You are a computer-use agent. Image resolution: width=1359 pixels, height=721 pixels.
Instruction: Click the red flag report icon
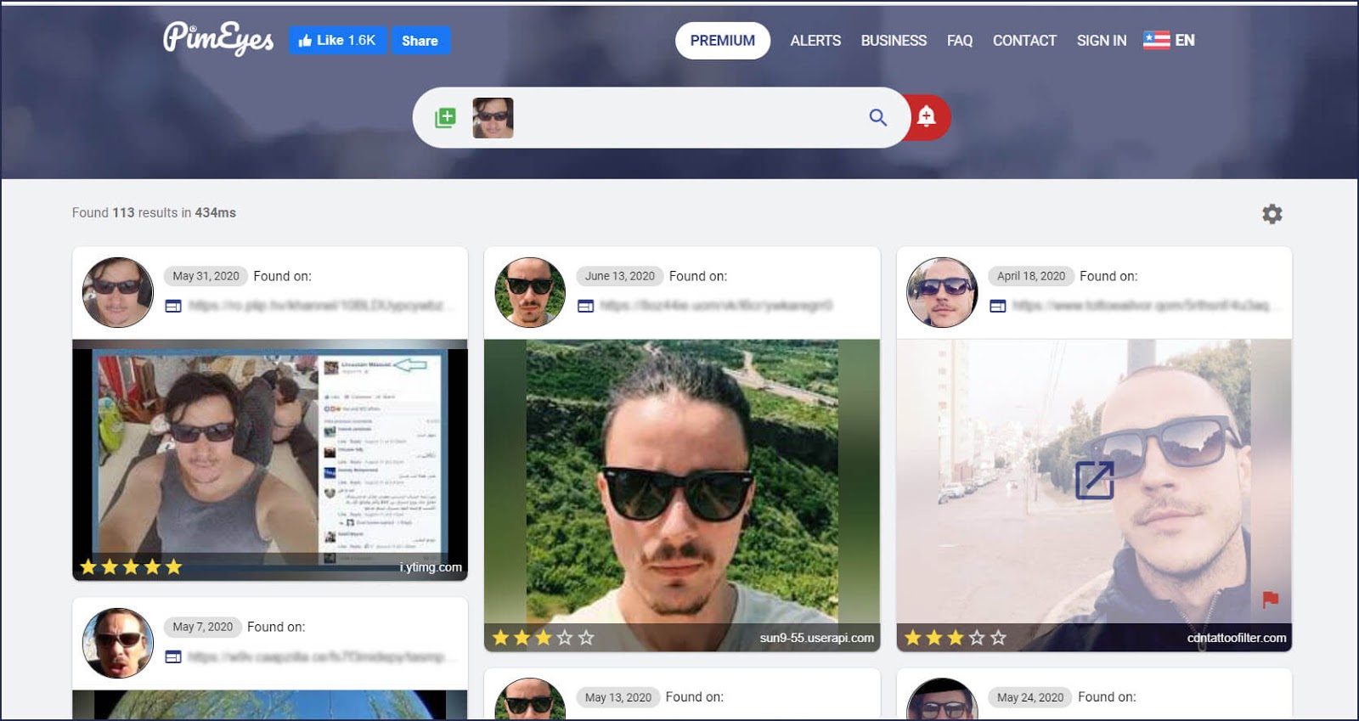click(x=1270, y=600)
